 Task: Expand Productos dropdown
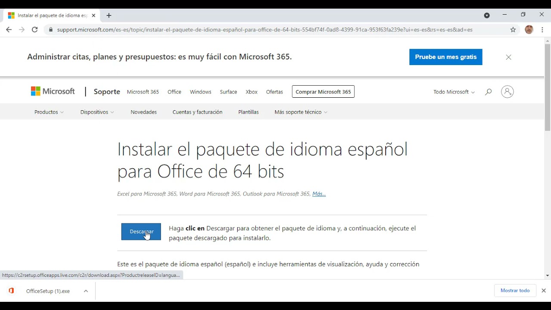(x=49, y=112)
